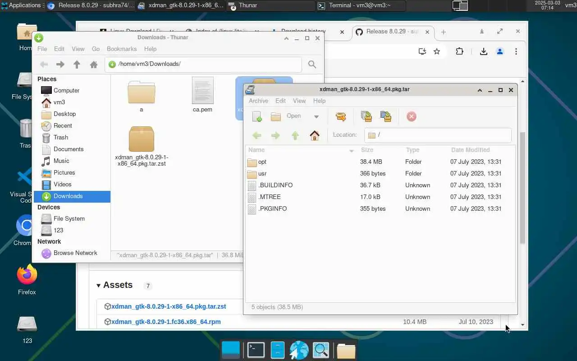
Task: Open the archive manager Edit menu
Action: pos(280,101)
